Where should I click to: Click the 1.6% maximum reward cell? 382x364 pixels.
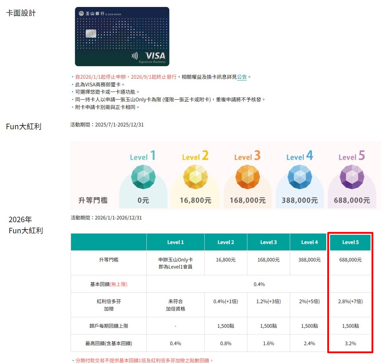tap(268, 343)
